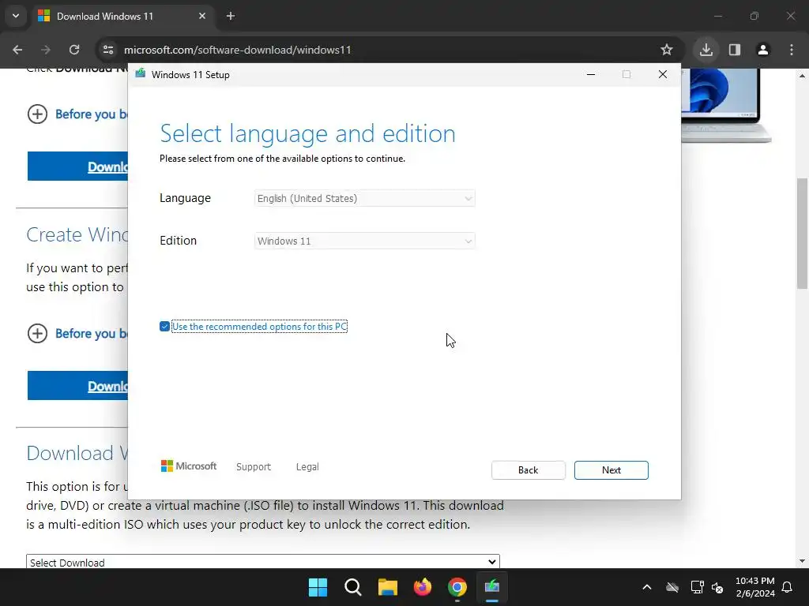
Task: Switch to Chrome from taskbar
Action: pos(457,587)
